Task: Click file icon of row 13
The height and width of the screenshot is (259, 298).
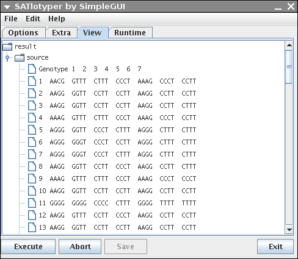Action: pos(32,227)
